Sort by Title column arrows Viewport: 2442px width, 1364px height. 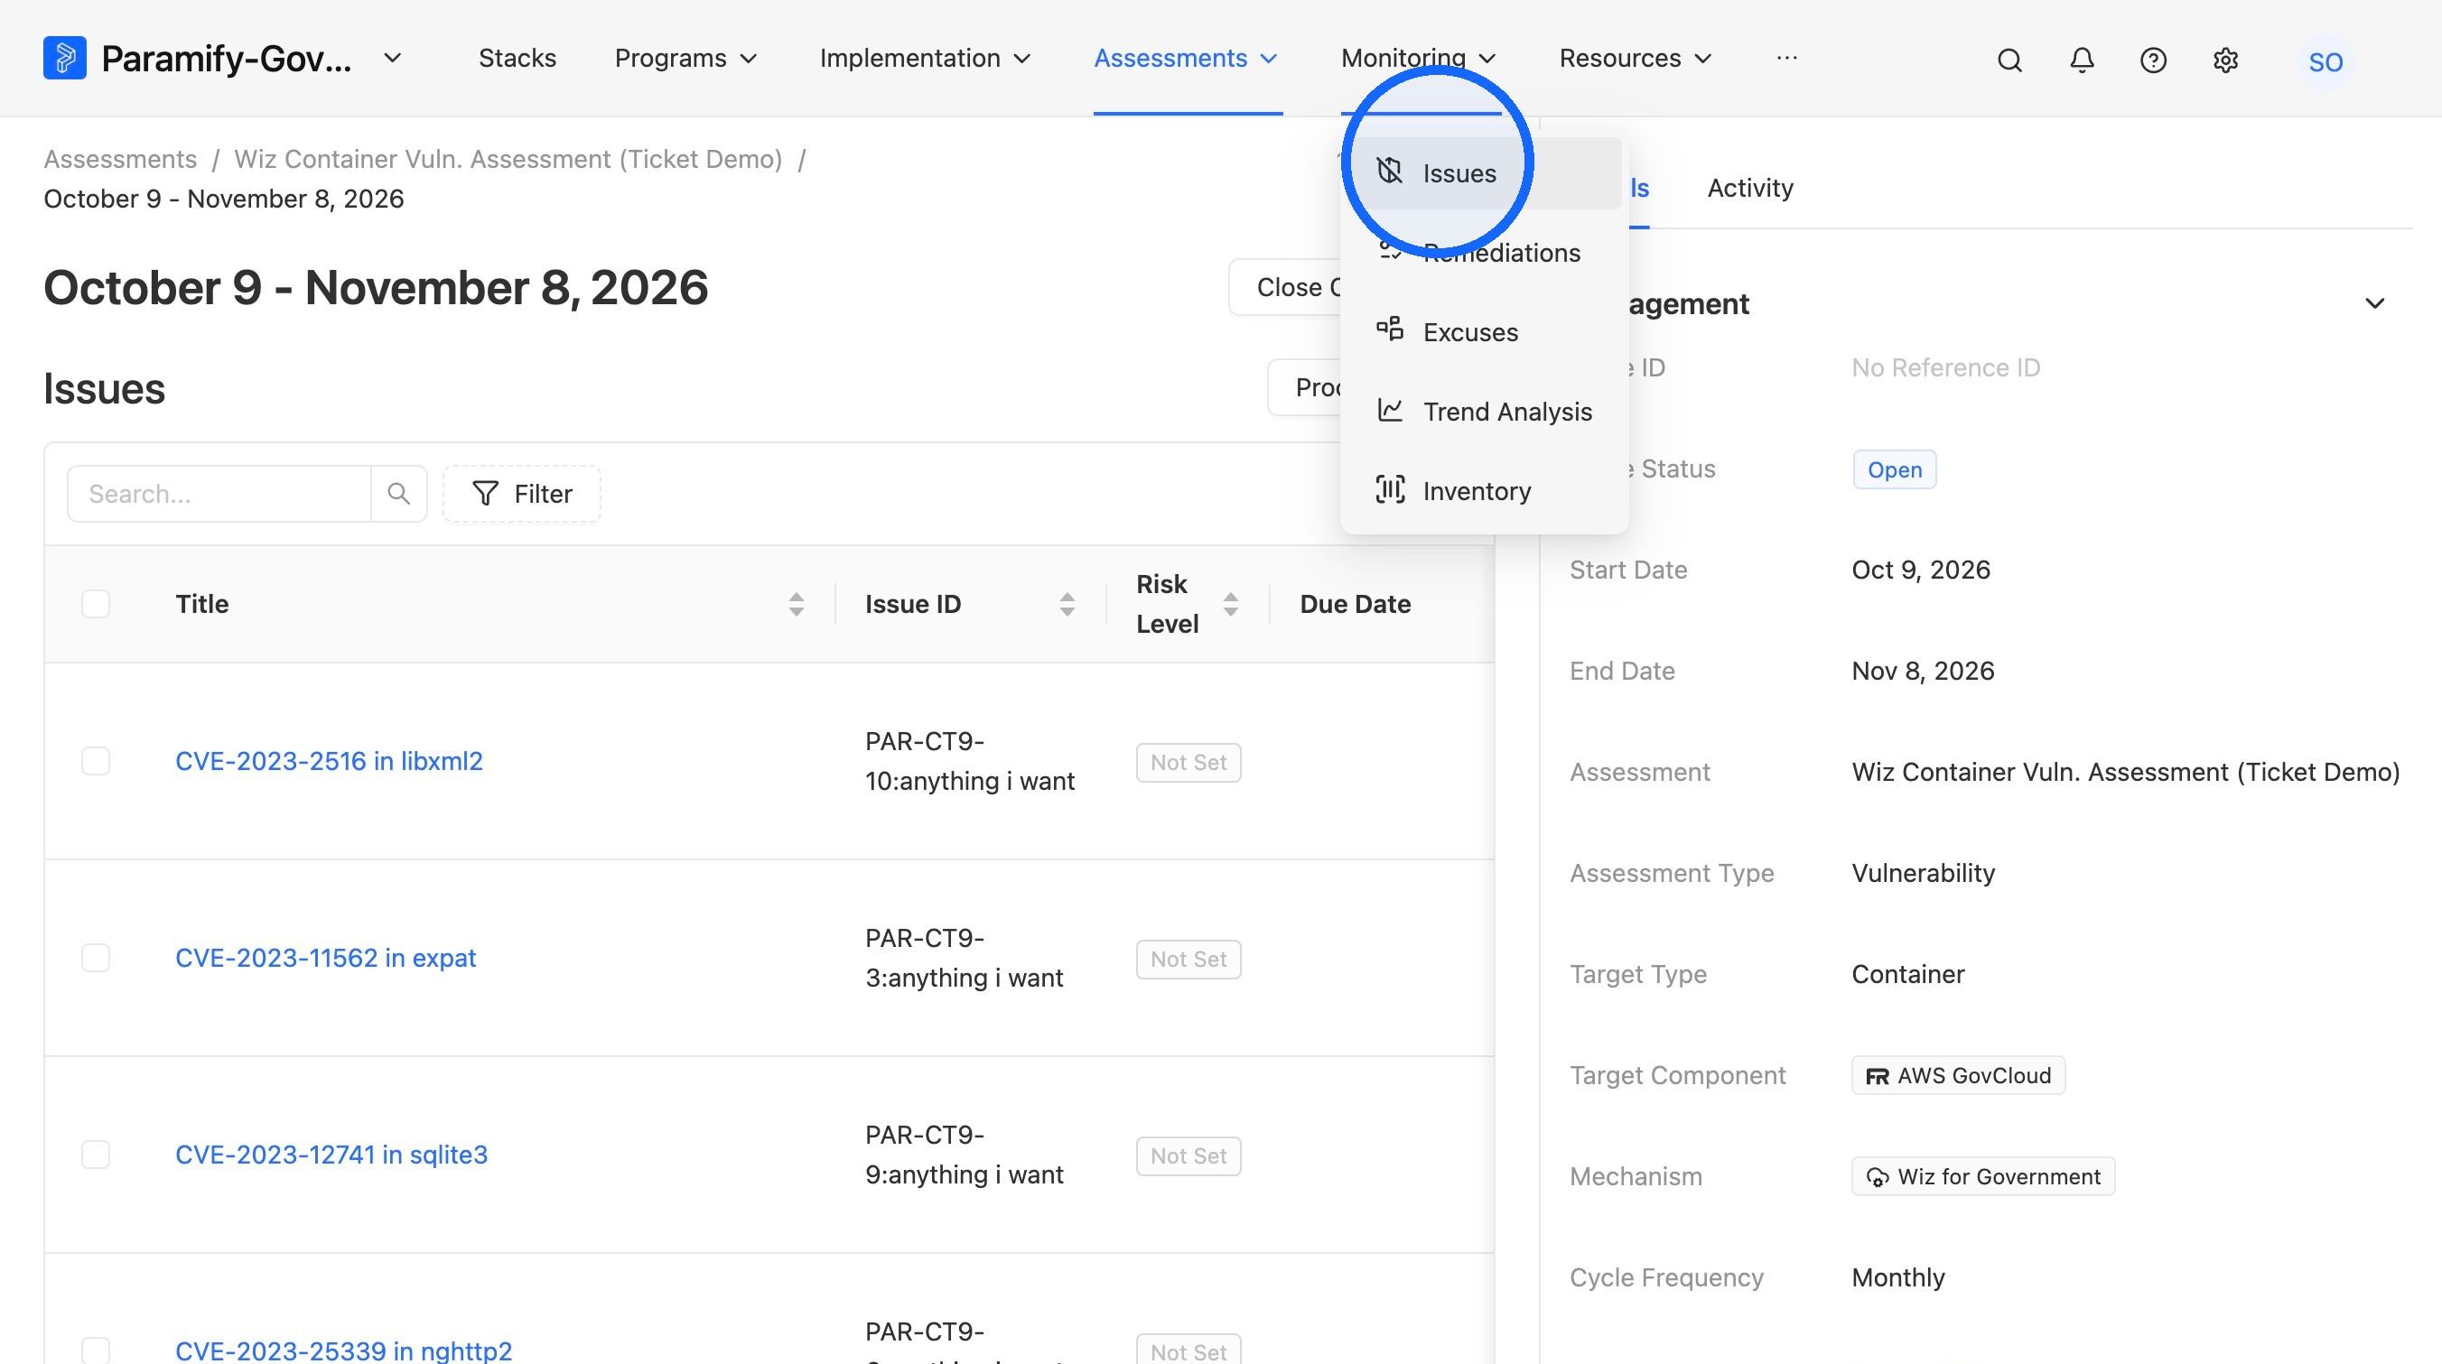tap(797, 604)
